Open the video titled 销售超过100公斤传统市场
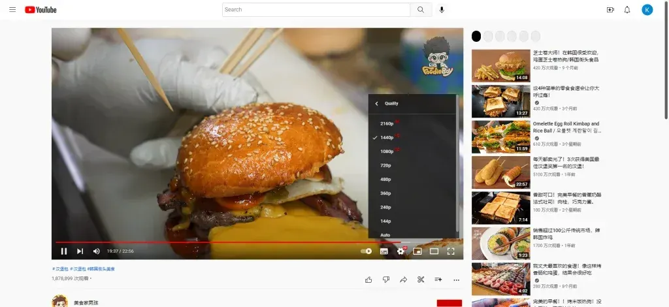 click(566, 234)
